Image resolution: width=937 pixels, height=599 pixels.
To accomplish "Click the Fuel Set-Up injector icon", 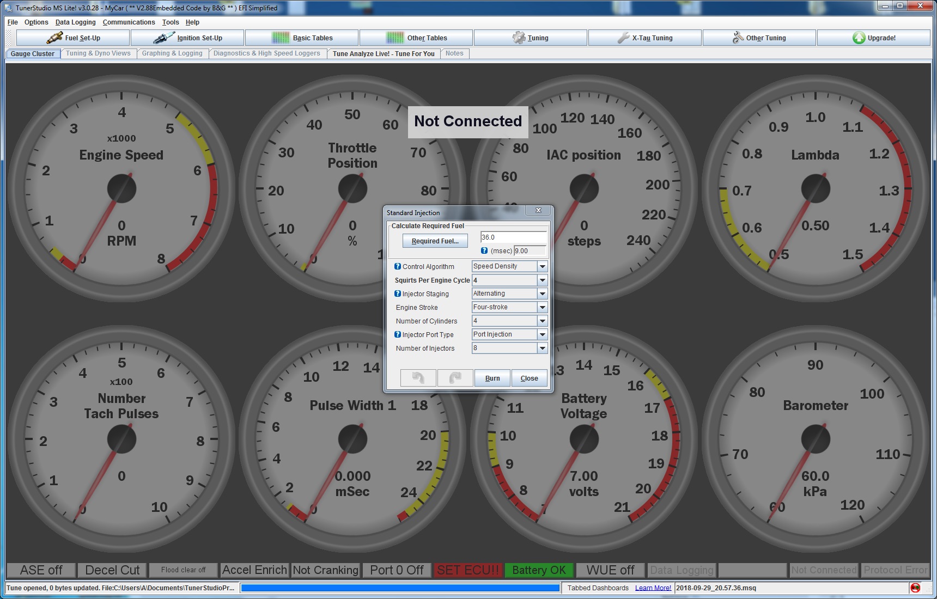I will click(54, 38).
